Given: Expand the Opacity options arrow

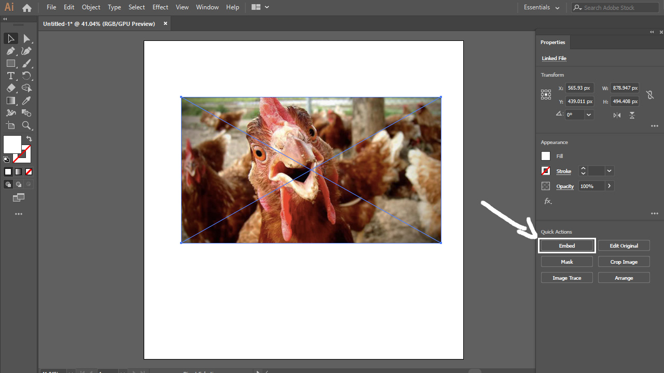Looking at the screenshot, I should [x=609, y=186].
